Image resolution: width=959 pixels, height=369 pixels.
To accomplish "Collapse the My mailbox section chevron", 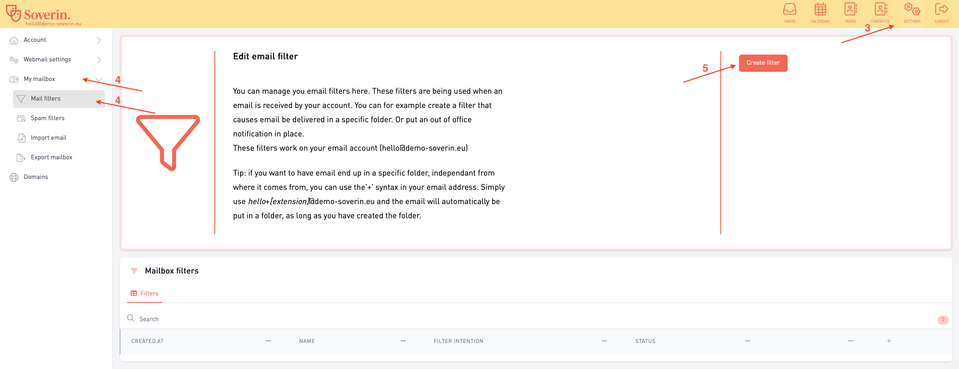I will 99,79.
